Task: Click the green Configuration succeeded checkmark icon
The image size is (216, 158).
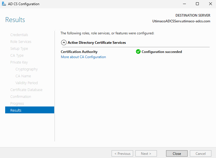Action: click(138, 52)
